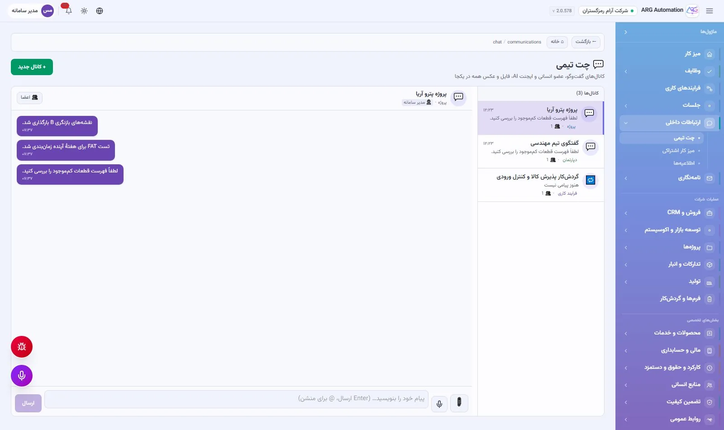Open the language globe icon
Image resolution: width=724 pixels, height=430 pixels.
100,11
